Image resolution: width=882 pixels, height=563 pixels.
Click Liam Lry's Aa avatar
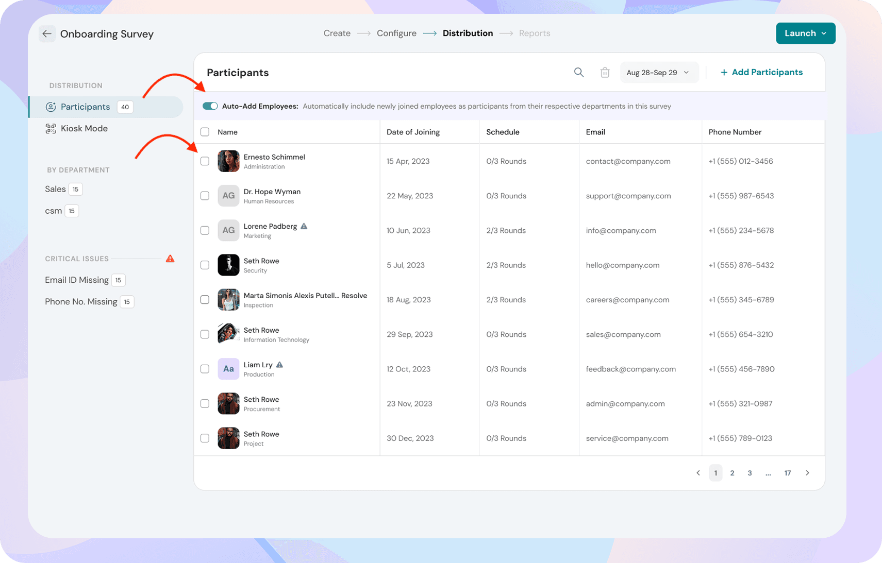tap(228, 369)
